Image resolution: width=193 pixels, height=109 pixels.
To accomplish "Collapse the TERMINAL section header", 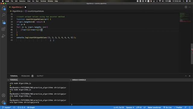I will pos(38,80).
